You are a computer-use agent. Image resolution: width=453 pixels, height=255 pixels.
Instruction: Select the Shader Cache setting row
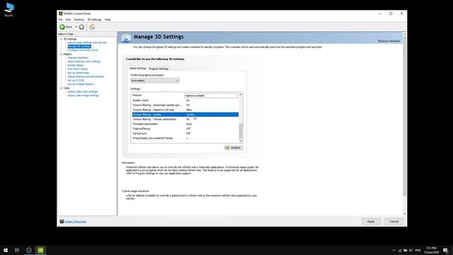(185, 101)
